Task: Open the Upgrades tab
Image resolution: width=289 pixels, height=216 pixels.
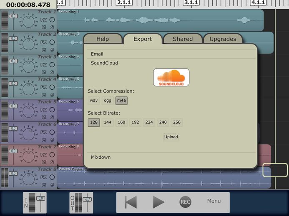Action: point(223,39)
